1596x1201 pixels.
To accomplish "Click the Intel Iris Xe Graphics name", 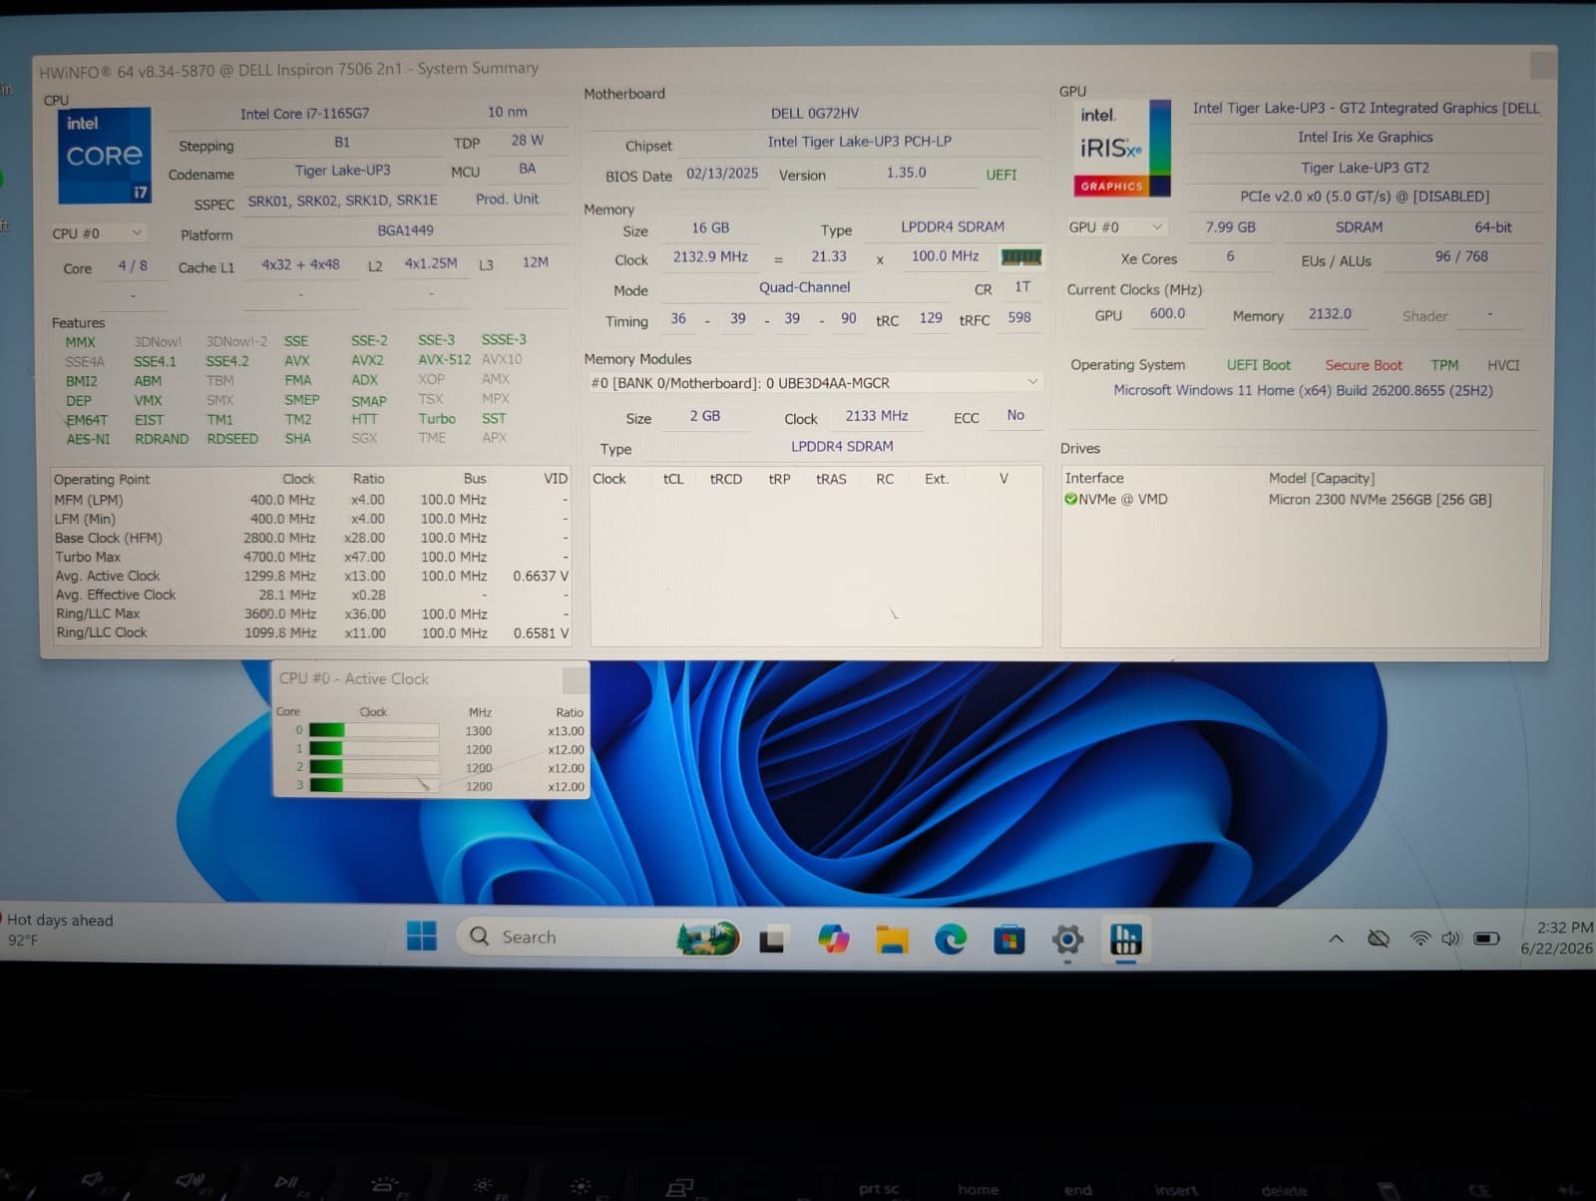I will click(x=1366, y=138).
